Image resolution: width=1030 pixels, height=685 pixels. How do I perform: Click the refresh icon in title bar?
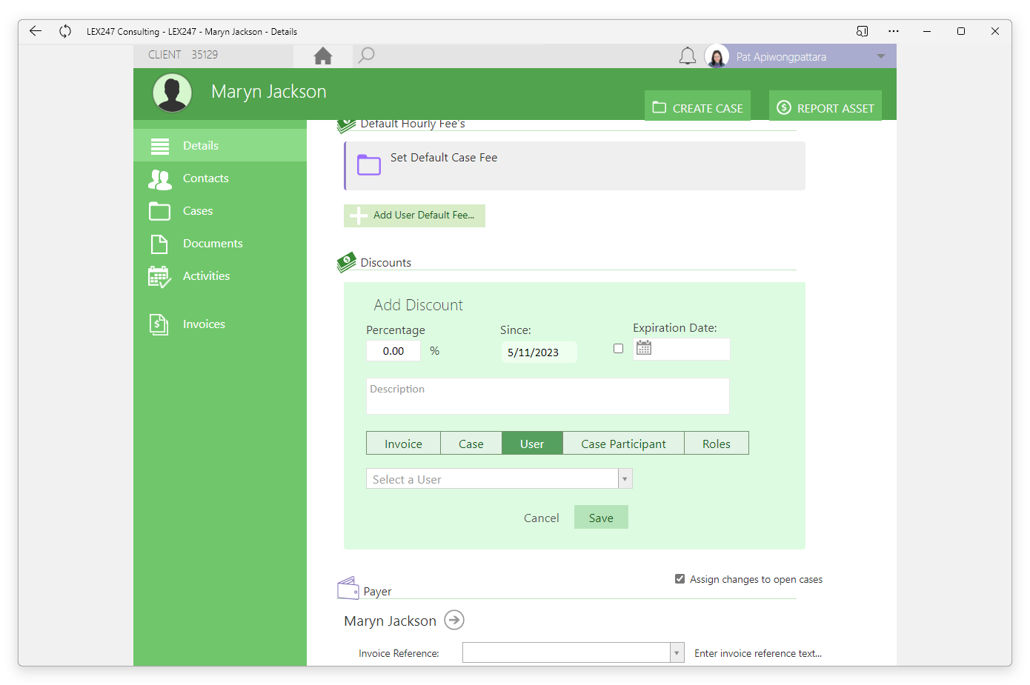65,31
